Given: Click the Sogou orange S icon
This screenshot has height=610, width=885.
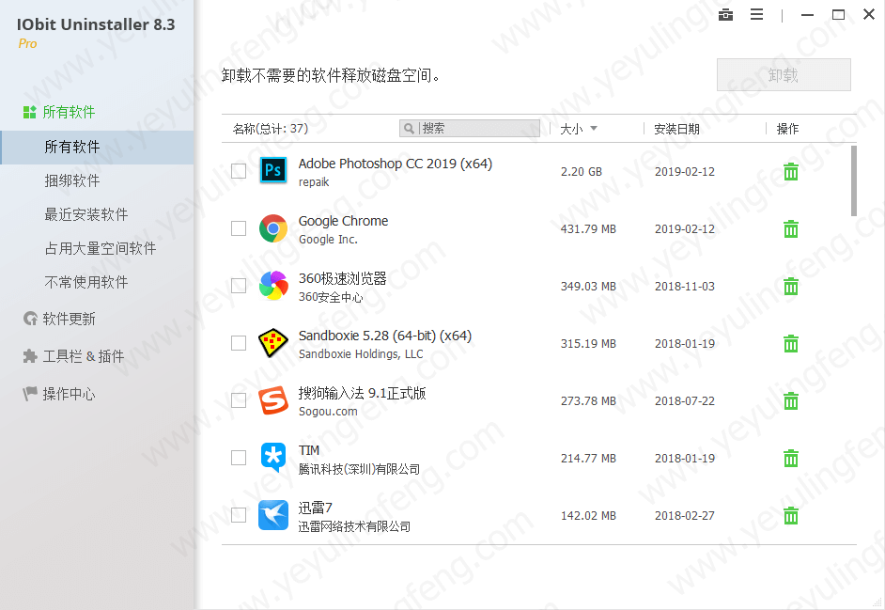Looking at the screenshot, I should tap(273, 400).
